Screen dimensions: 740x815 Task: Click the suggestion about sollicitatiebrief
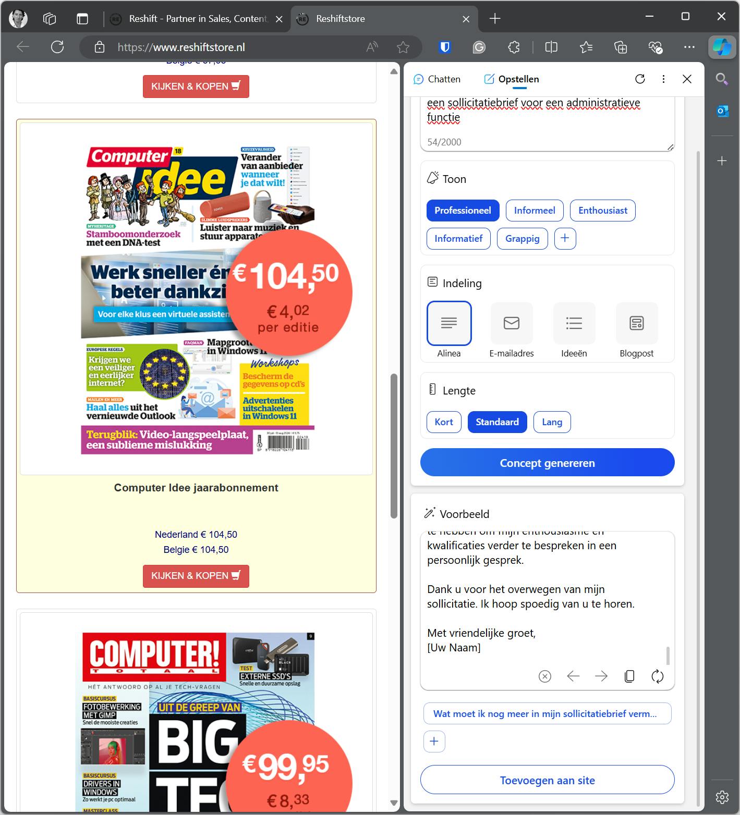tap(547, 714)
